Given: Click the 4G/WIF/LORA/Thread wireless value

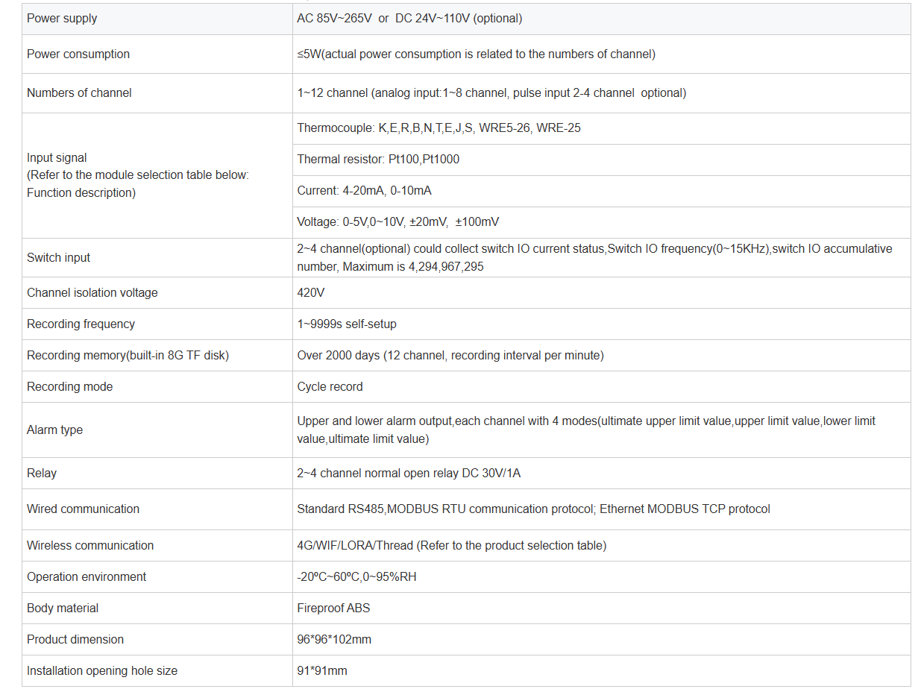Looking at the screenshot, I should (452, 546).
